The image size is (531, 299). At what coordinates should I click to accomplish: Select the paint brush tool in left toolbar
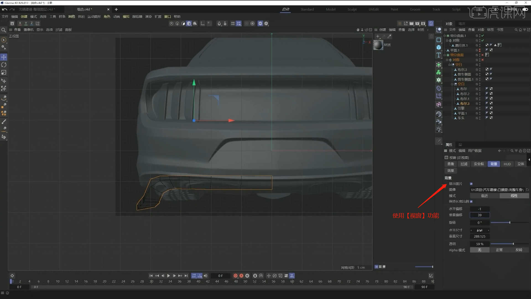[x=4, y=122]
